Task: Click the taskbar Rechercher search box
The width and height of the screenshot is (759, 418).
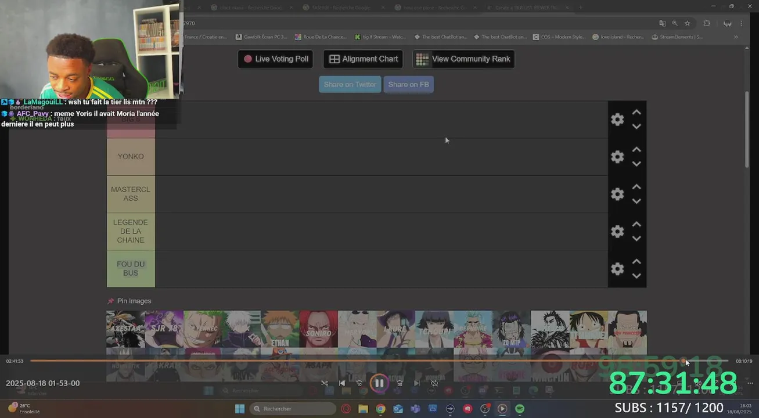Action: [293, 409]
